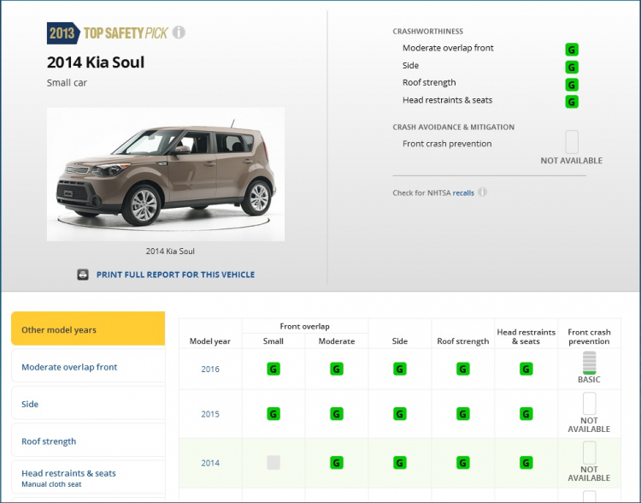The height and width of the screenshot is (503, 641).
Task: Click 2014 gray Small overlap rating box
Action: 273,463
